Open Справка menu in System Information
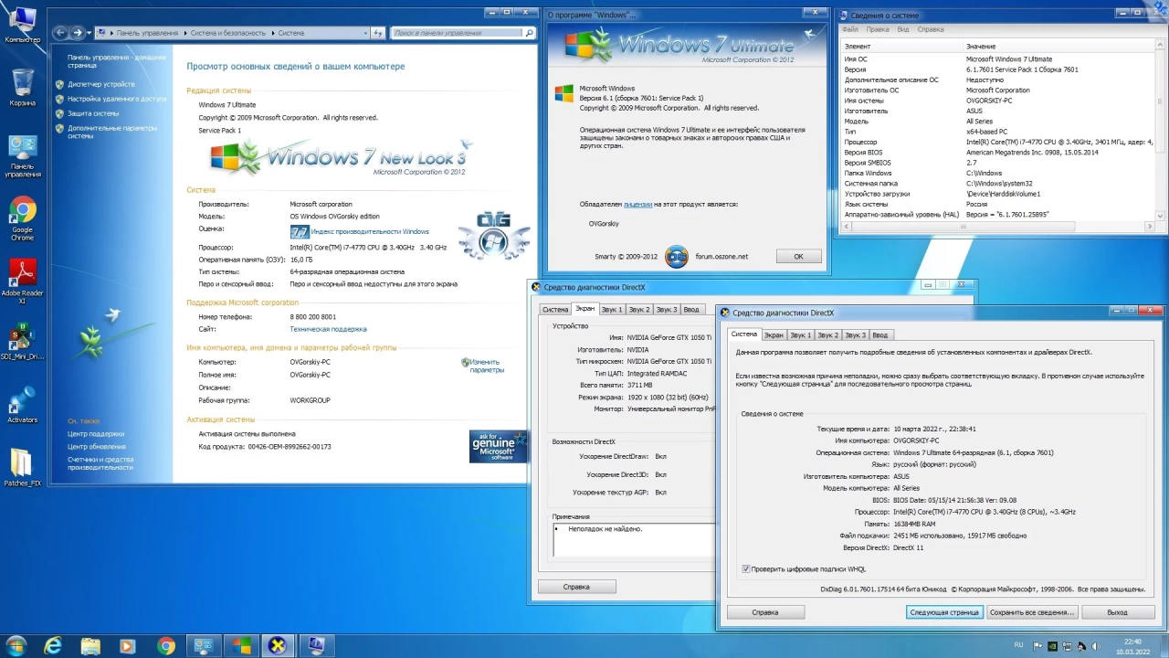The image size is (1169, 658). tap(931, 29)
